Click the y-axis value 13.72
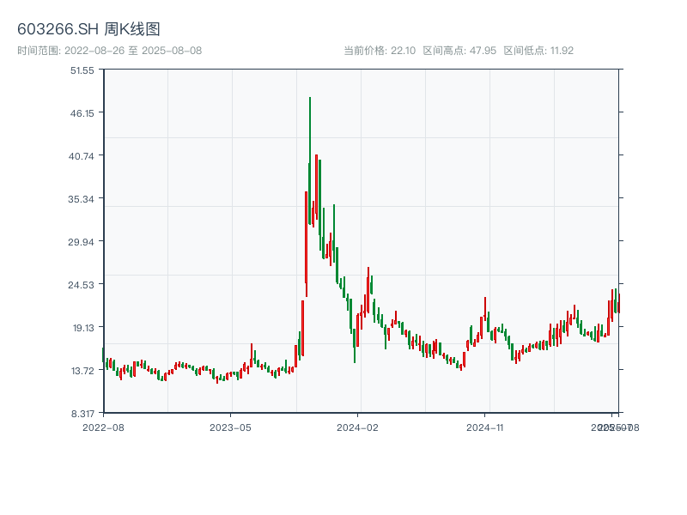Image resolution: width=687 pixels, height=515 pixels. 82,371
